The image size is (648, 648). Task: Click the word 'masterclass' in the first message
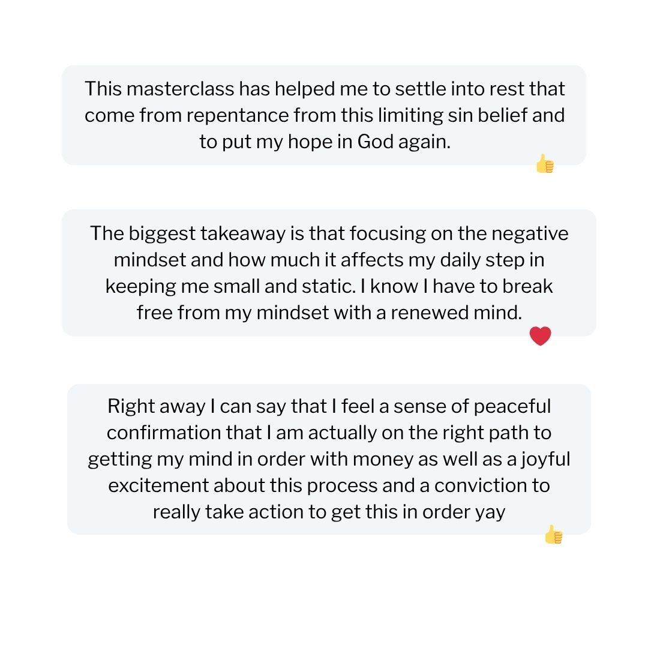(180, 89)
